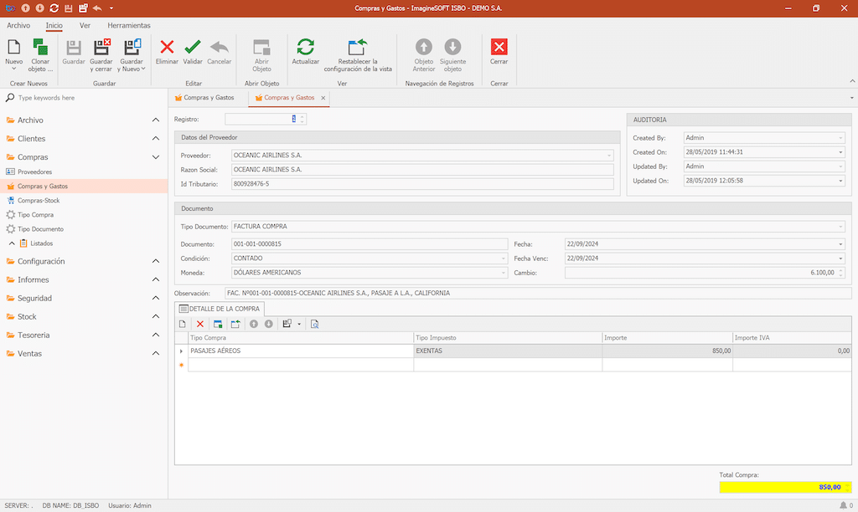
Task: Switch to the first Compras y Gastos tab
Action: click(x=208, y=98)
